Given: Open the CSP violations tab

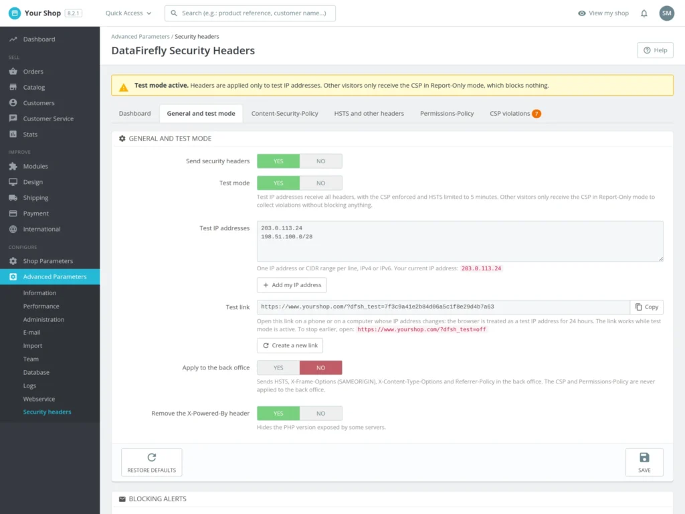Looking at the screenshot, I should coord(515,114).
